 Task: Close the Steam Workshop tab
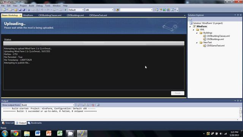point(20,15)
